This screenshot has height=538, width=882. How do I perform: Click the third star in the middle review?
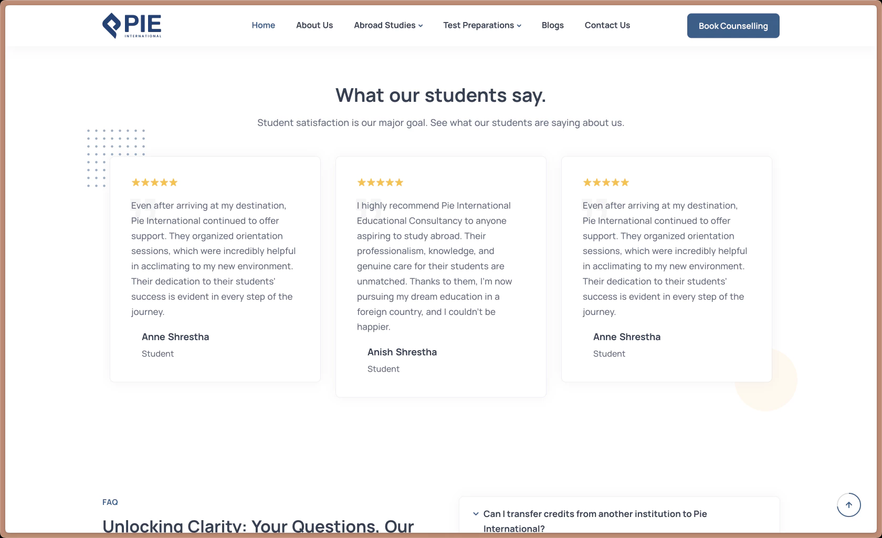click(380, 182)
